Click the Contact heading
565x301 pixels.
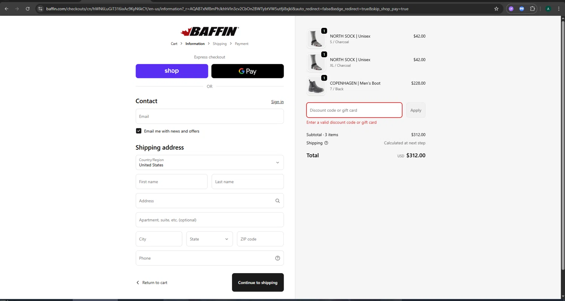tap(147, 101)
